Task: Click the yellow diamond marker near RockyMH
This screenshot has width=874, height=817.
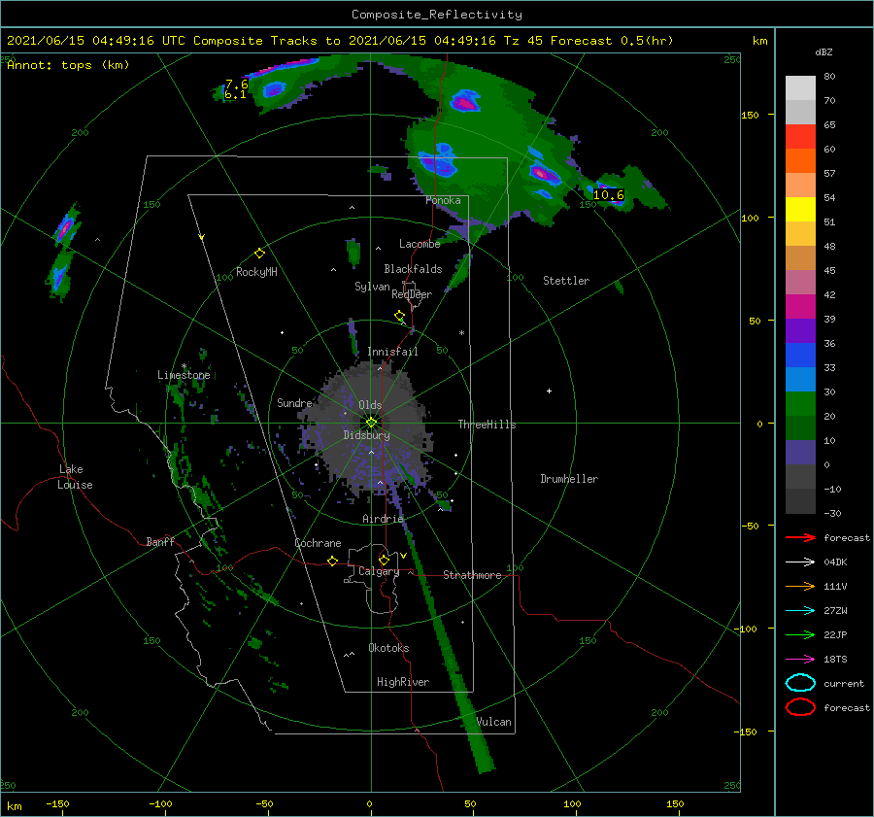Action: point(259,254)
